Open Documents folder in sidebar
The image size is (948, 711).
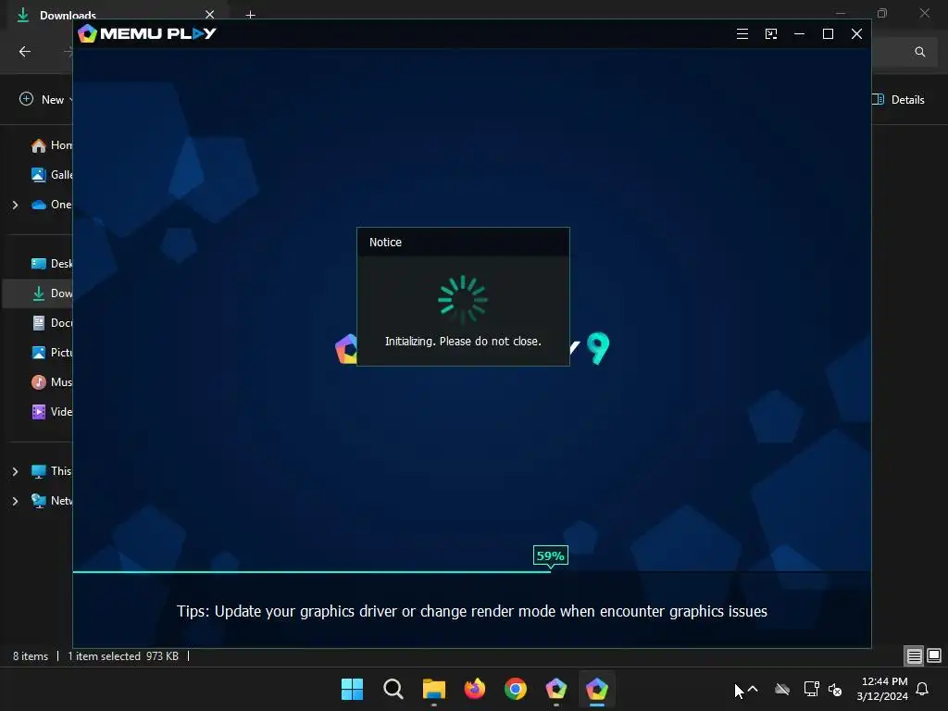52,323
